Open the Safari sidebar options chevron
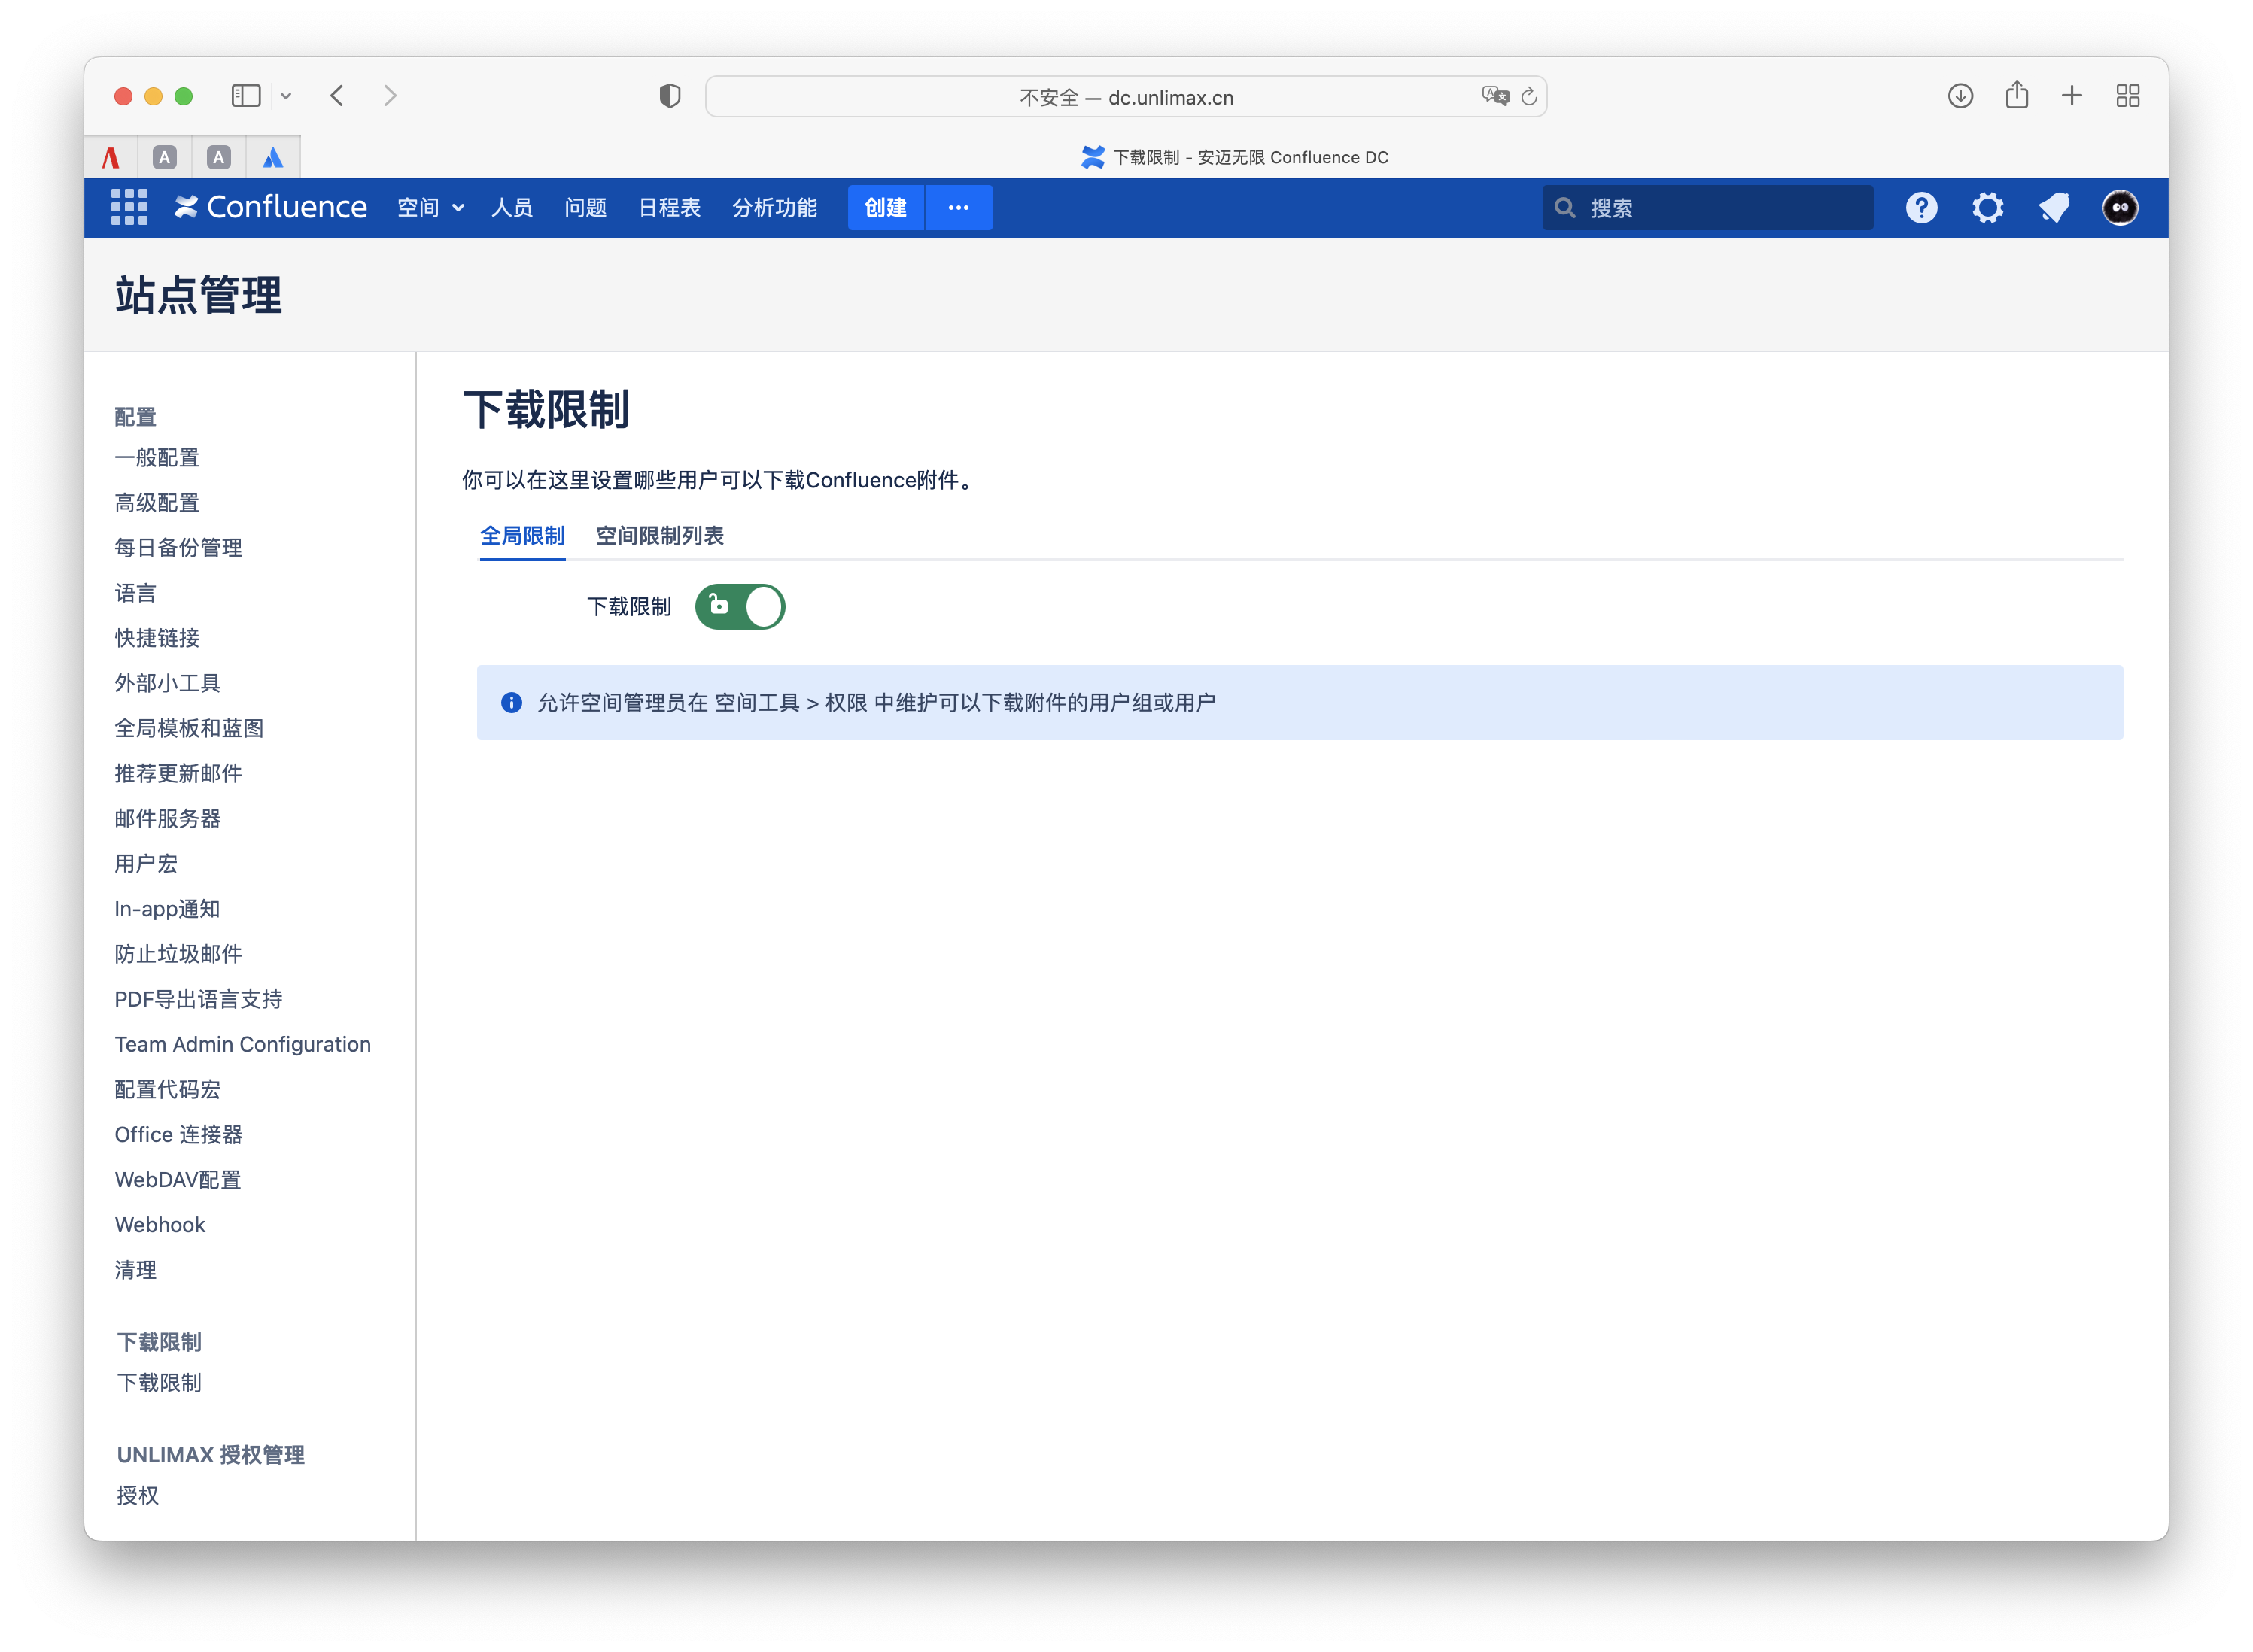Image resolution: width=2253 pixels, height=1652 pixels. [286, 96]
